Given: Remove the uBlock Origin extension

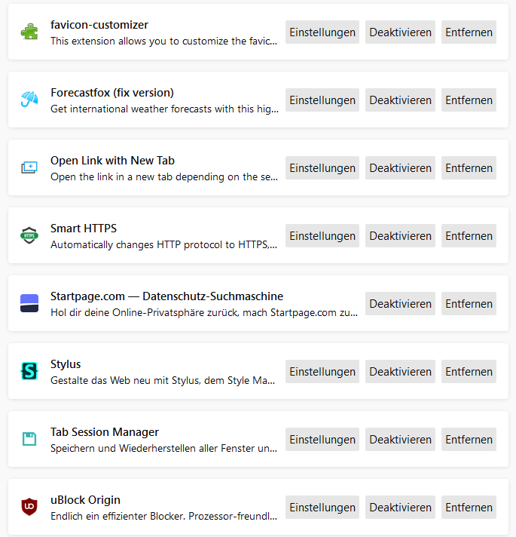Looking at the screenshot, I should [469, 508].
